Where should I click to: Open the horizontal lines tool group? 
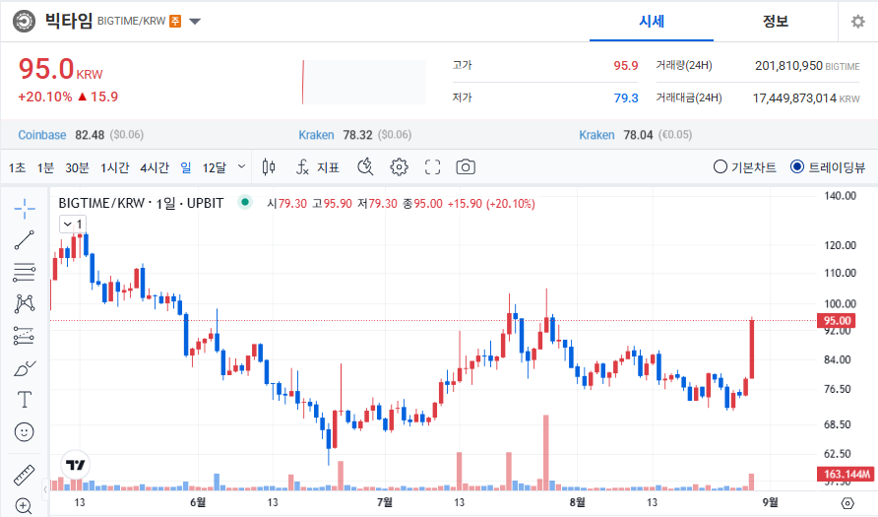pyautogui.click(x=24, y=272)
